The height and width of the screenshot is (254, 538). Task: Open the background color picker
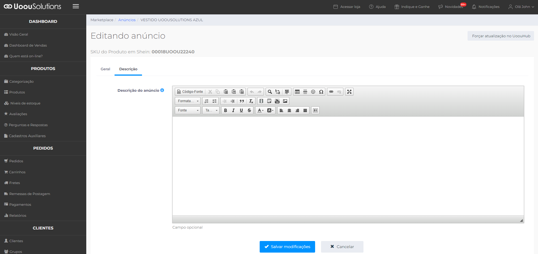(270, 110)
